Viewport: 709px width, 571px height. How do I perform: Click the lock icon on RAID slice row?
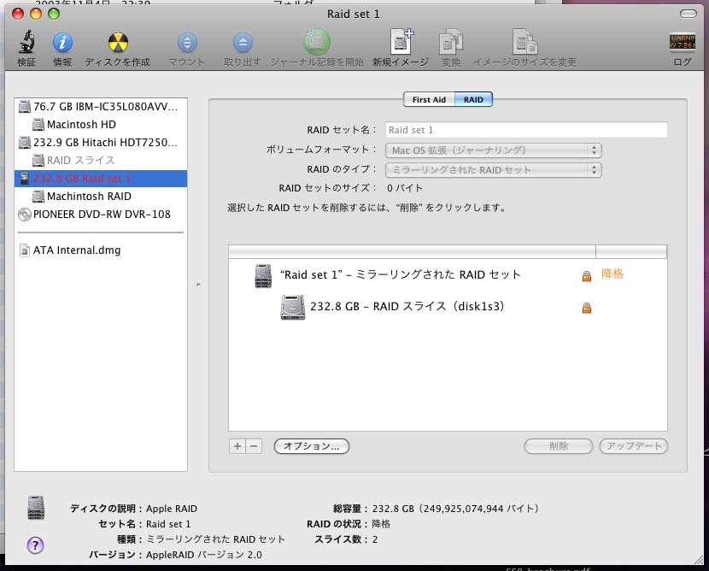(586, 308)
